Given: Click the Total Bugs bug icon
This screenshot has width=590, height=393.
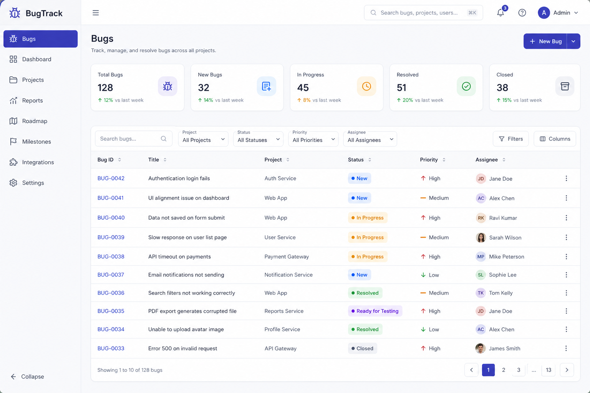Looking at the screenshot, I should tap(167, 86).
